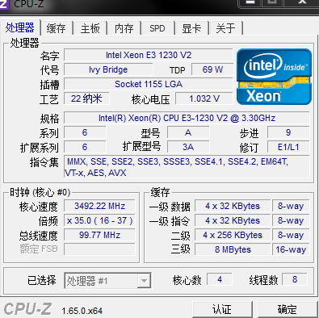Go to the 显卡 tab
319x318 pixels.
click(191, 28)
